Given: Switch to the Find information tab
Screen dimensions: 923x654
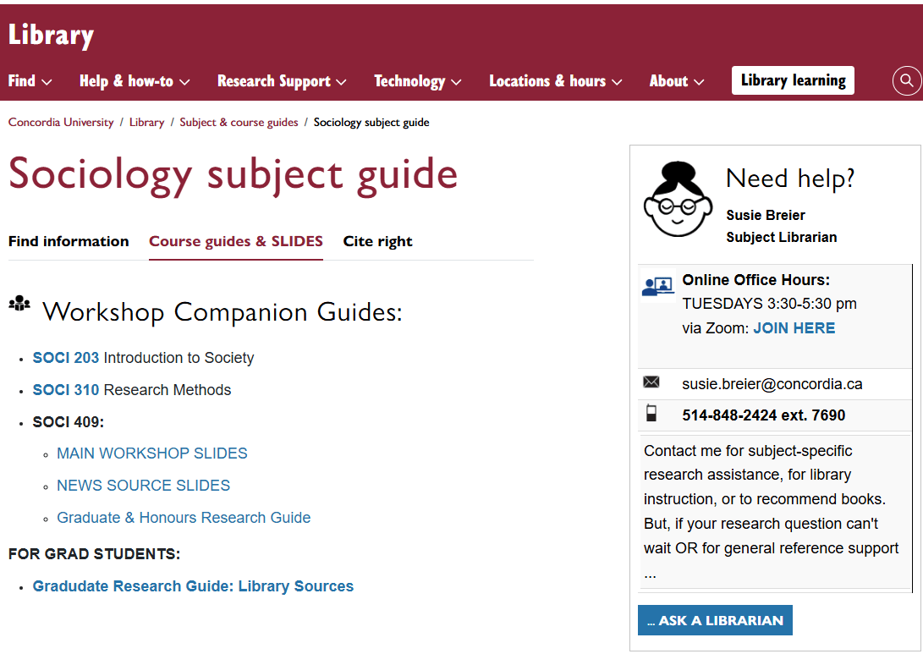Looking at the screenshot, I should tap(69, 241).
